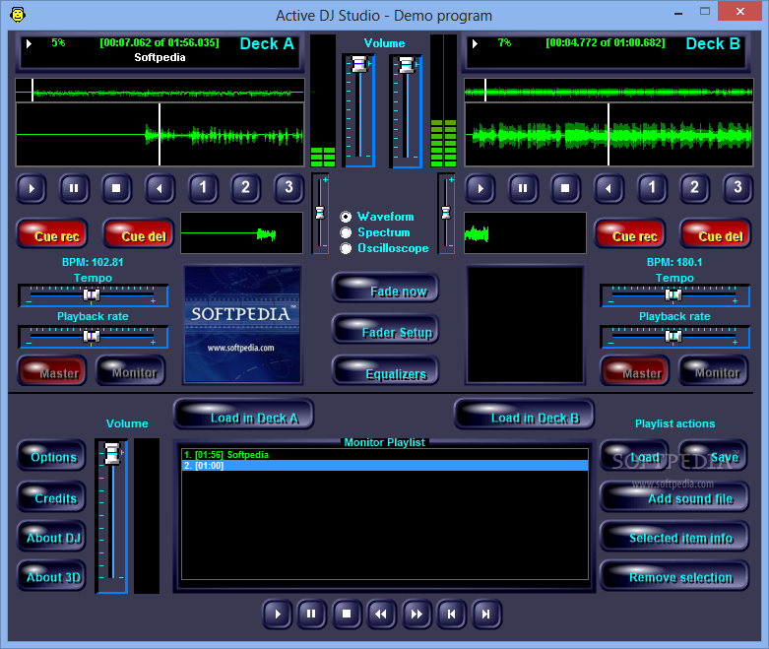Adjust Deck B Playback rate slider
Viewport: 769px width, 649px height.
[x=673, y=336]
